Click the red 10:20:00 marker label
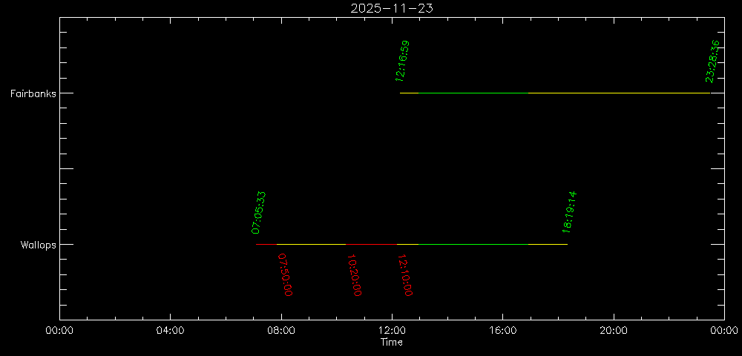This screenshot has height=356, width=742. (x=354, y=275)
